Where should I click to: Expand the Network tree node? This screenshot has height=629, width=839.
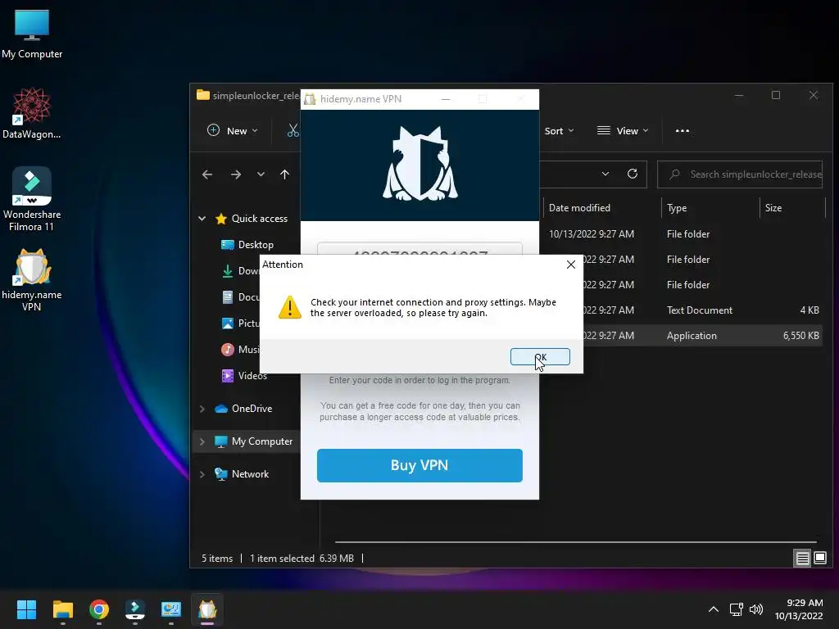[x=202, y=474]
